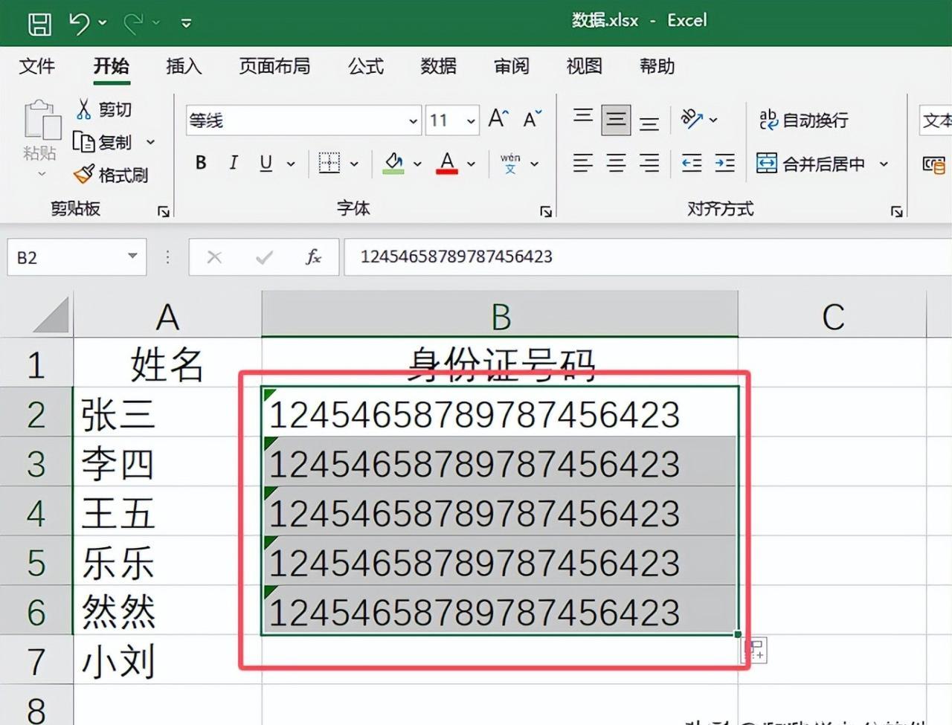
Task: Click the wén phonetic guide icon
Action: coord(510,163)
